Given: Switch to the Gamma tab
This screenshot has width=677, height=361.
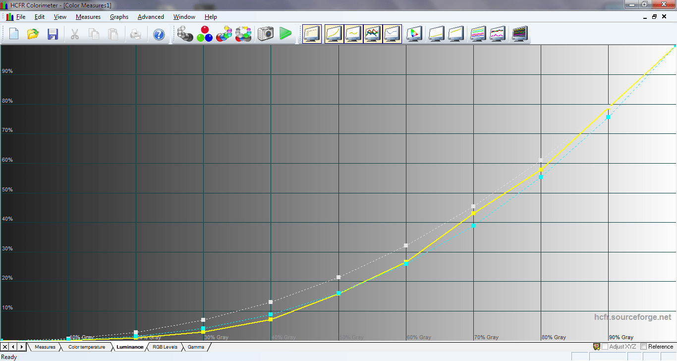Looking at the screenshot, I should click(x=196, y=347).
